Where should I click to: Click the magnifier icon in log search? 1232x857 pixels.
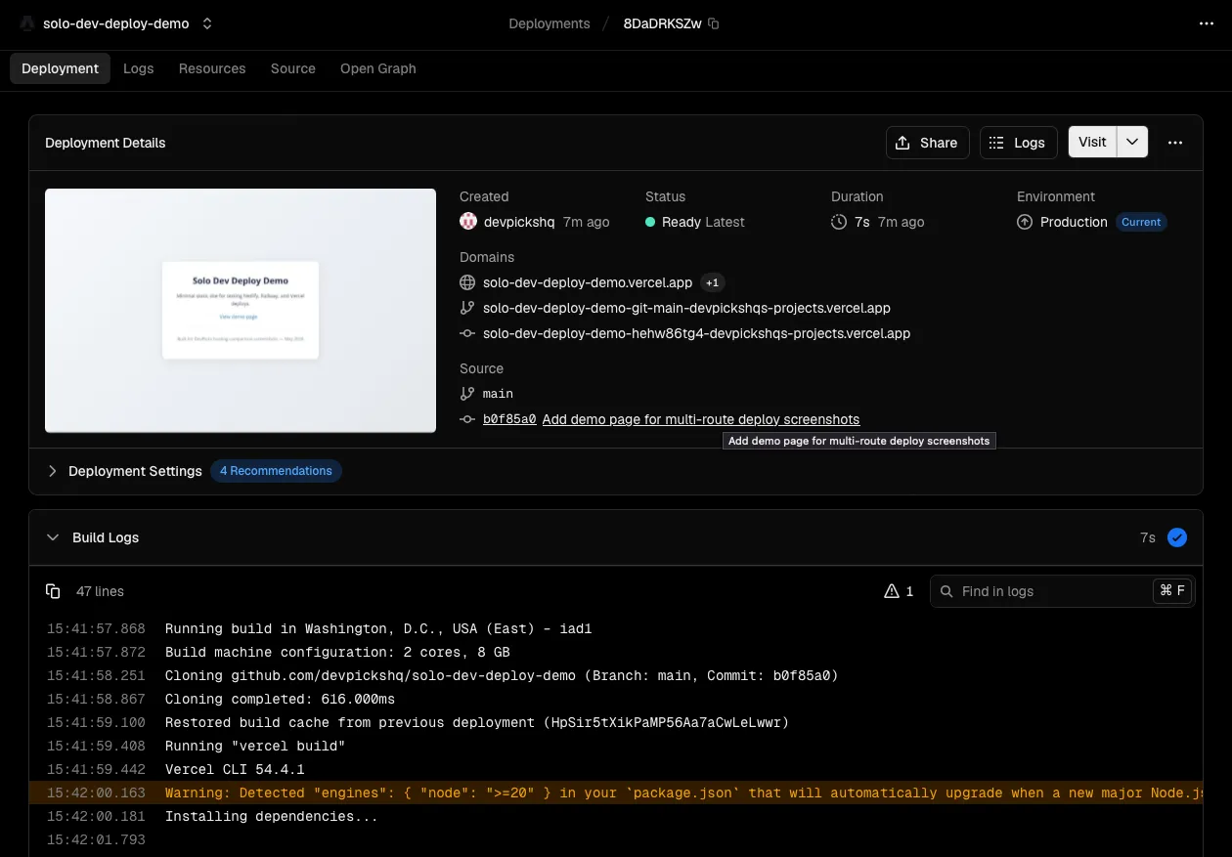tap(946, 591)
